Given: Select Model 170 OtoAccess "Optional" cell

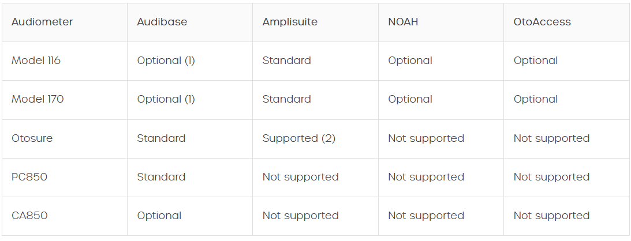Looking at the screenshot, I should (x=536, y=99).
